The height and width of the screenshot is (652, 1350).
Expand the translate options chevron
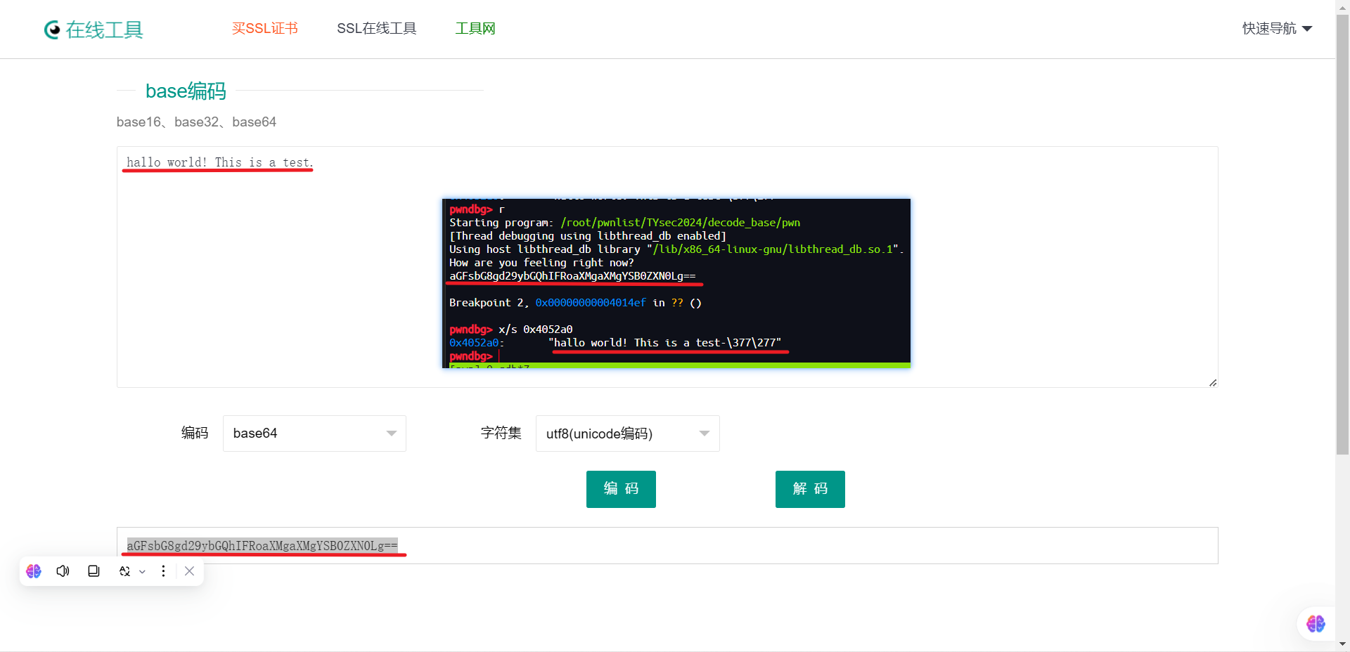[142, 572]
